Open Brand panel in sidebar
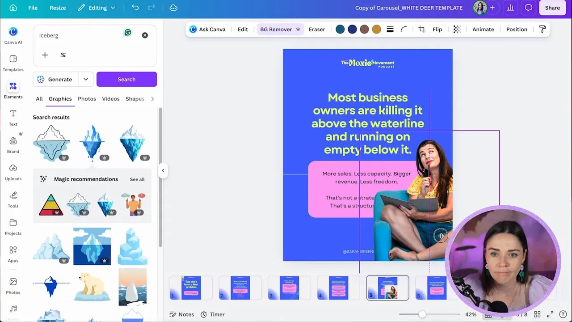The width and height of the screenshot is (572, 322). pyautogui.click(x=13, y=145)
